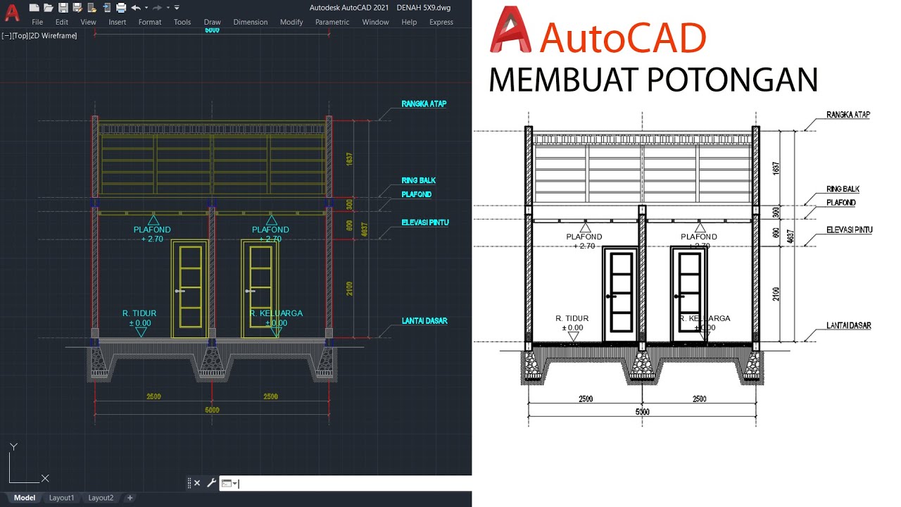Select the cyan R. TIDUR room label
The width and height of the screenshot is (901, 507).
[x=139, y=313]
